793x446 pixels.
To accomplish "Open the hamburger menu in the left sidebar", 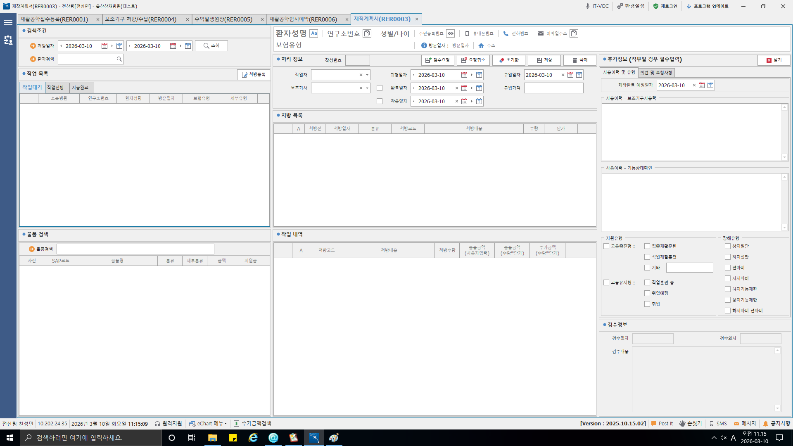I will (8, 22).
